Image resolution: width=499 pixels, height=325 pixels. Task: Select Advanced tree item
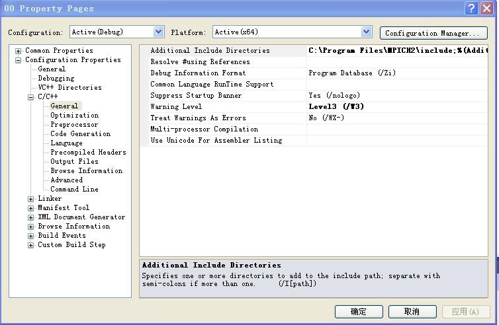coord(67,180)
